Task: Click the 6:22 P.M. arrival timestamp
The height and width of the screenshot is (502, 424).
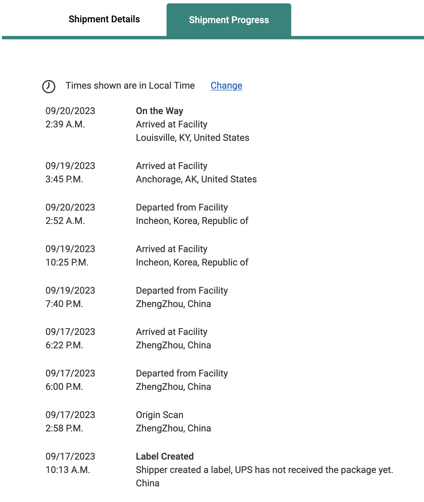Action: (64, 345)
